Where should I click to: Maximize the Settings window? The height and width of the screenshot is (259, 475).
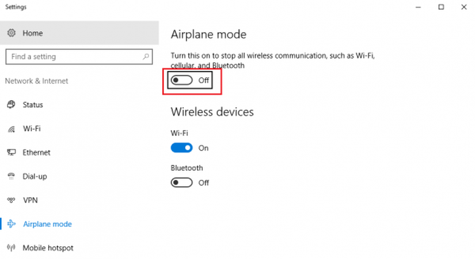[441, 7]
